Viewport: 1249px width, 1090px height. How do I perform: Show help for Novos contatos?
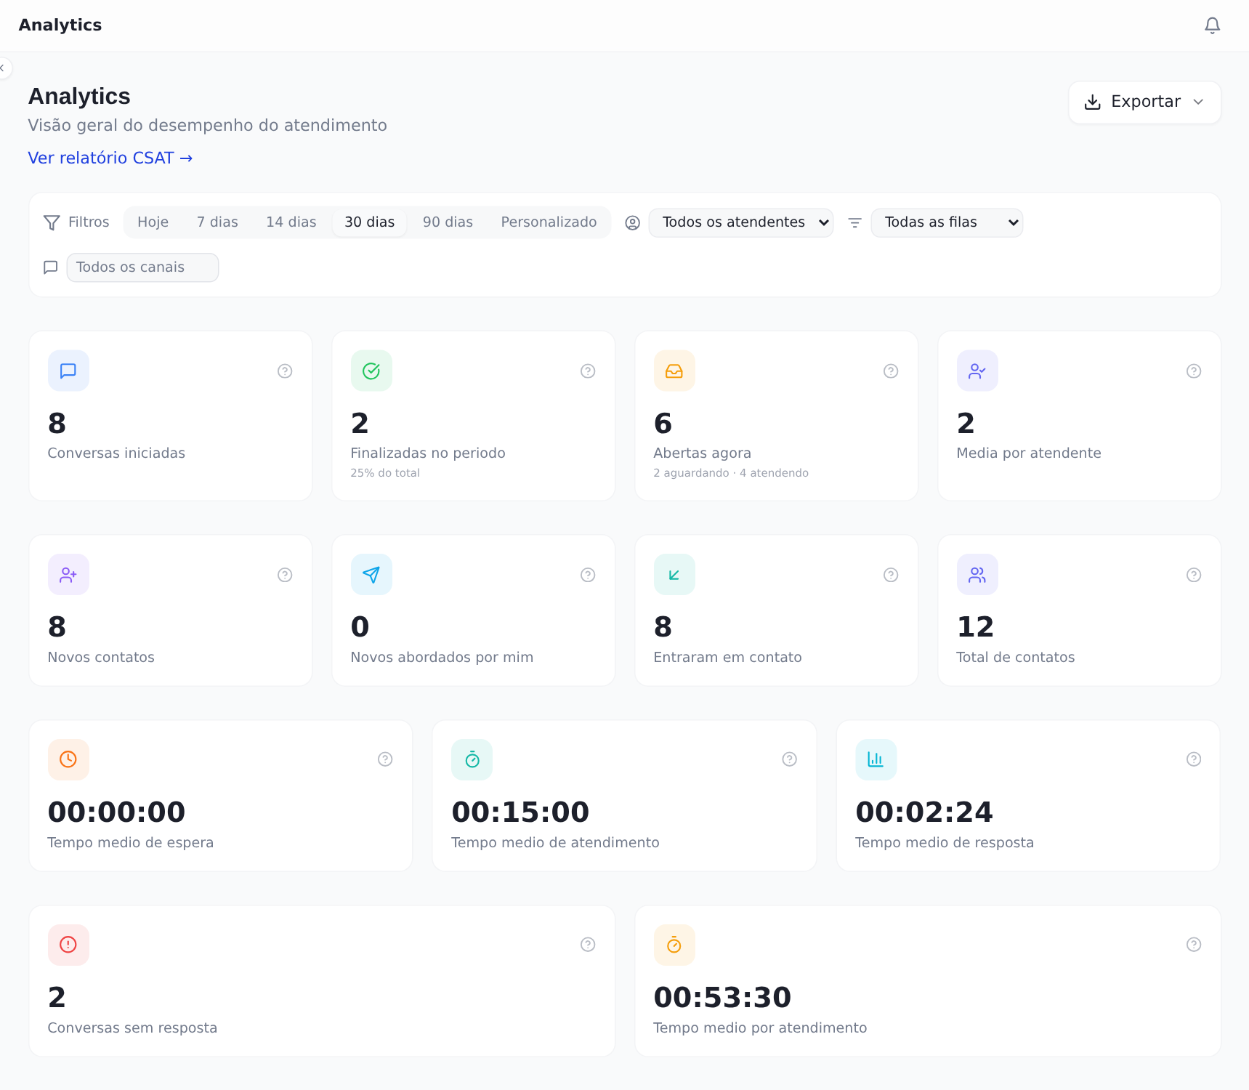[x=285, y=575]
